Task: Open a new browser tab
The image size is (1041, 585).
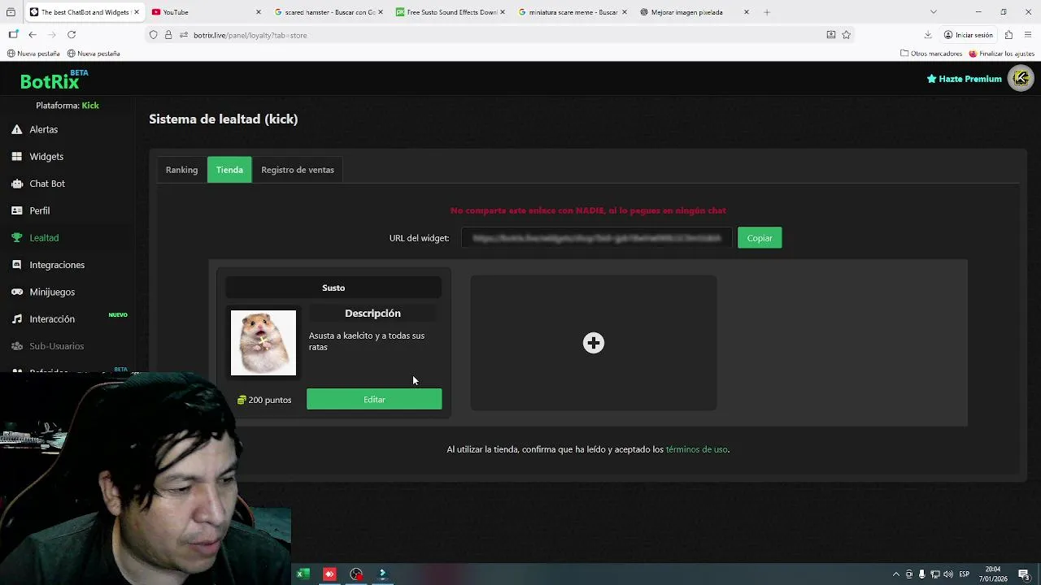Action: pyautogui.click(x=767, y=12)
